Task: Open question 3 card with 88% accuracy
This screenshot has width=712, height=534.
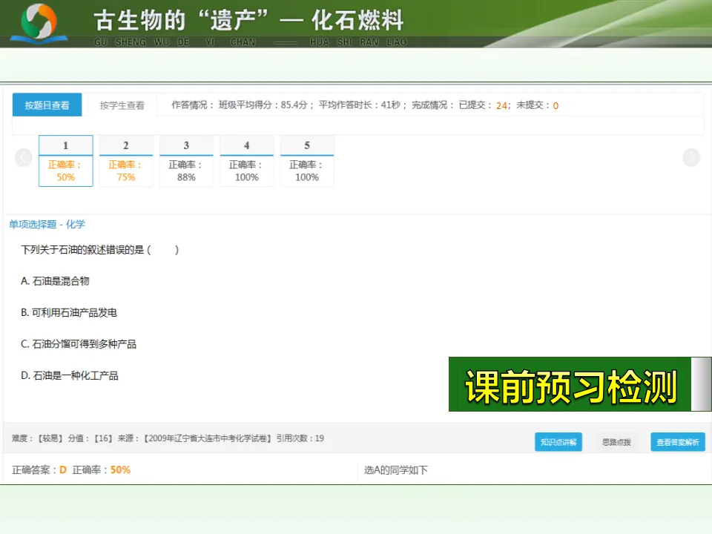Action: pyautogui.click(x=186, y=161)
